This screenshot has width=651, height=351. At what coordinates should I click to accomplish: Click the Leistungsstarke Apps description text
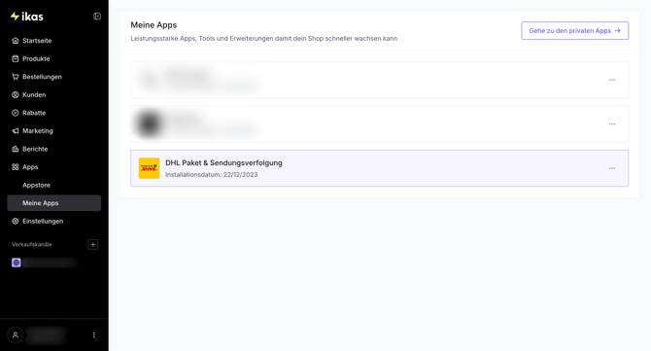click(264, 38)
